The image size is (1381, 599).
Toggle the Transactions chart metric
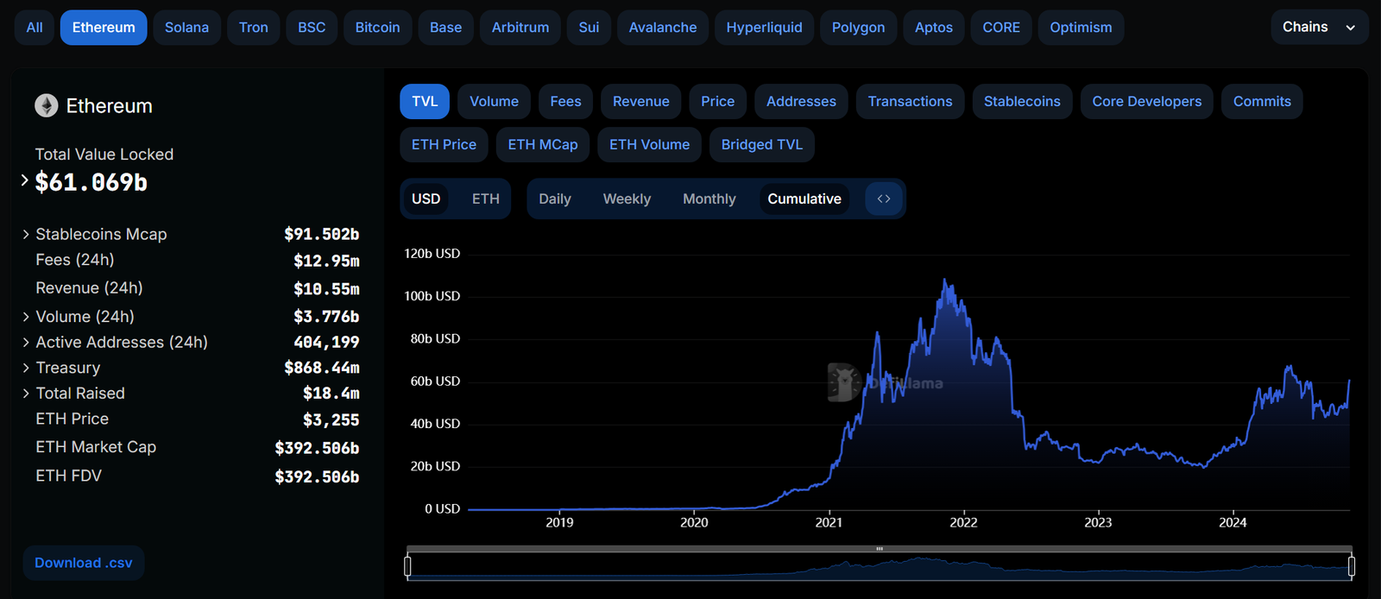click(x=910, y=101)
